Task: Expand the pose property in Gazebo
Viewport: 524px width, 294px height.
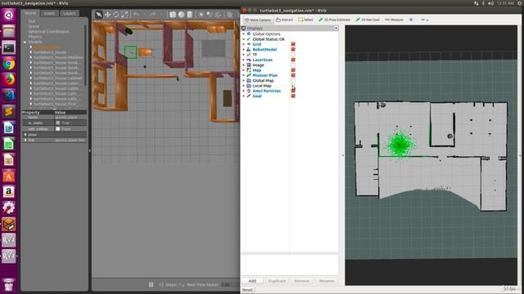Action: [25, 135]
